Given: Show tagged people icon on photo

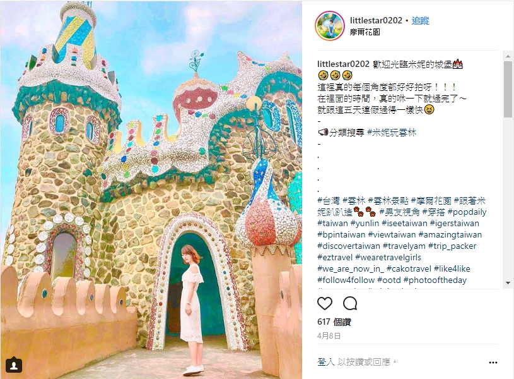Looking at the screenshot, I should (14, 365).
